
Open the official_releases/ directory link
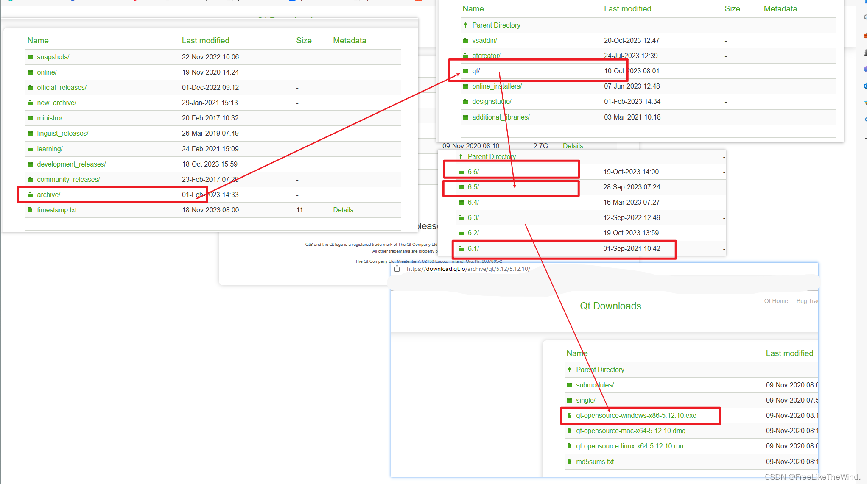[62, 88]
